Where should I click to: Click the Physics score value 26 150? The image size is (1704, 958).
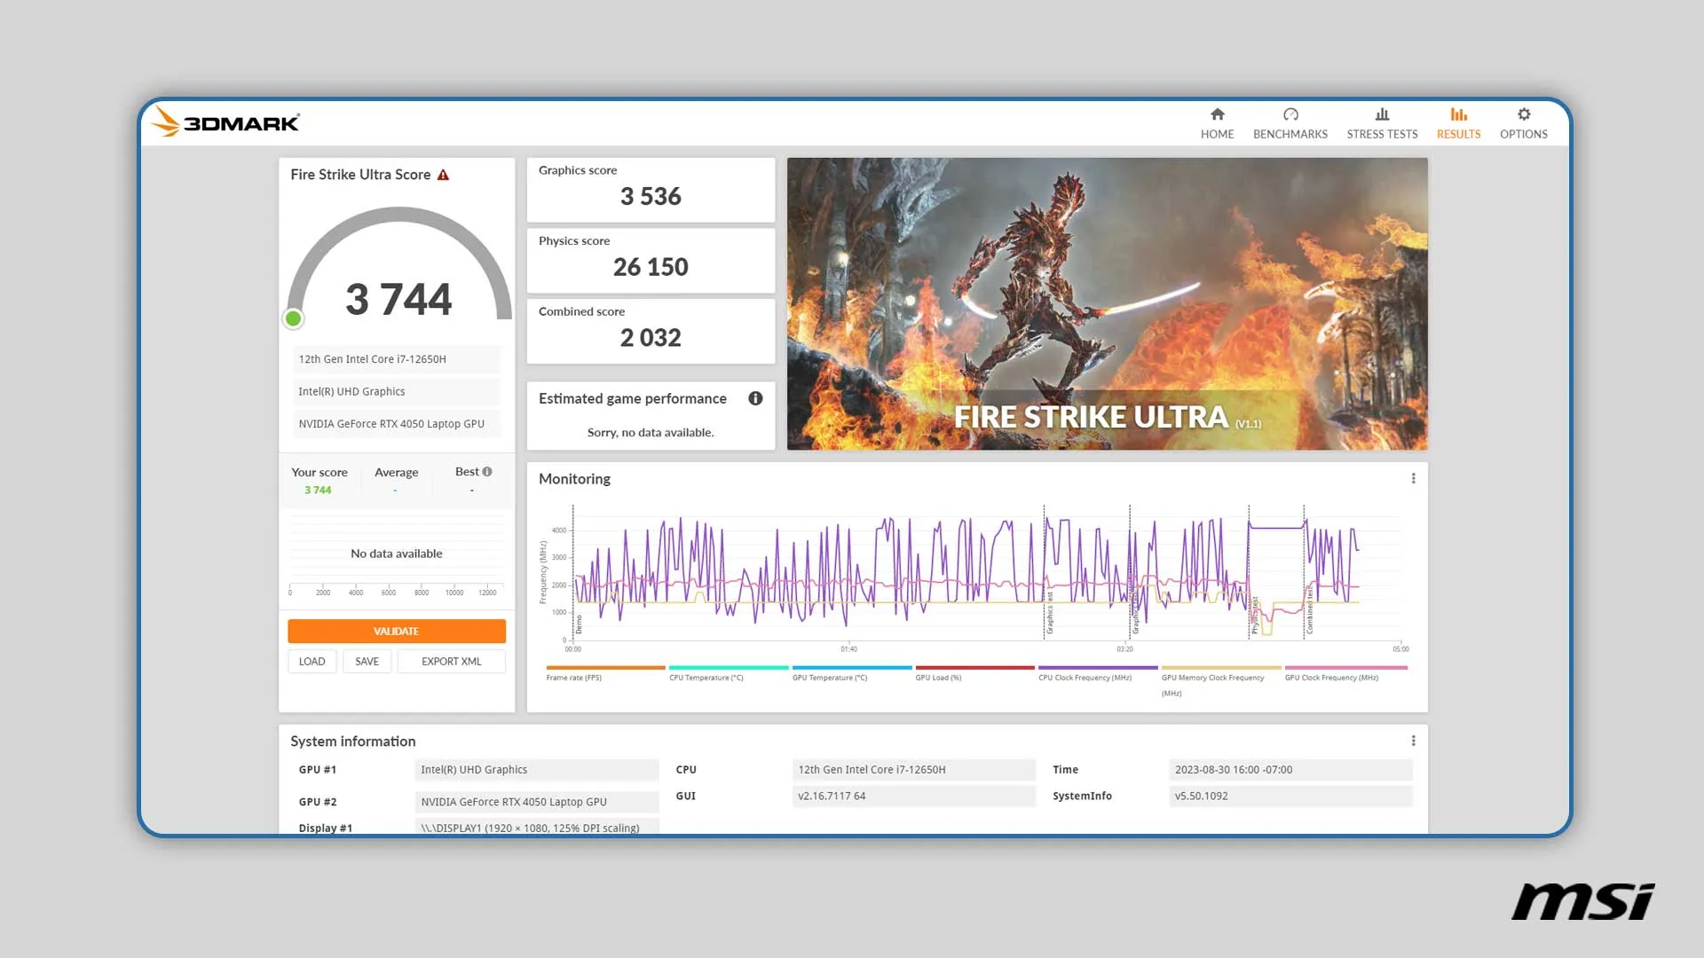coord(651,267)
